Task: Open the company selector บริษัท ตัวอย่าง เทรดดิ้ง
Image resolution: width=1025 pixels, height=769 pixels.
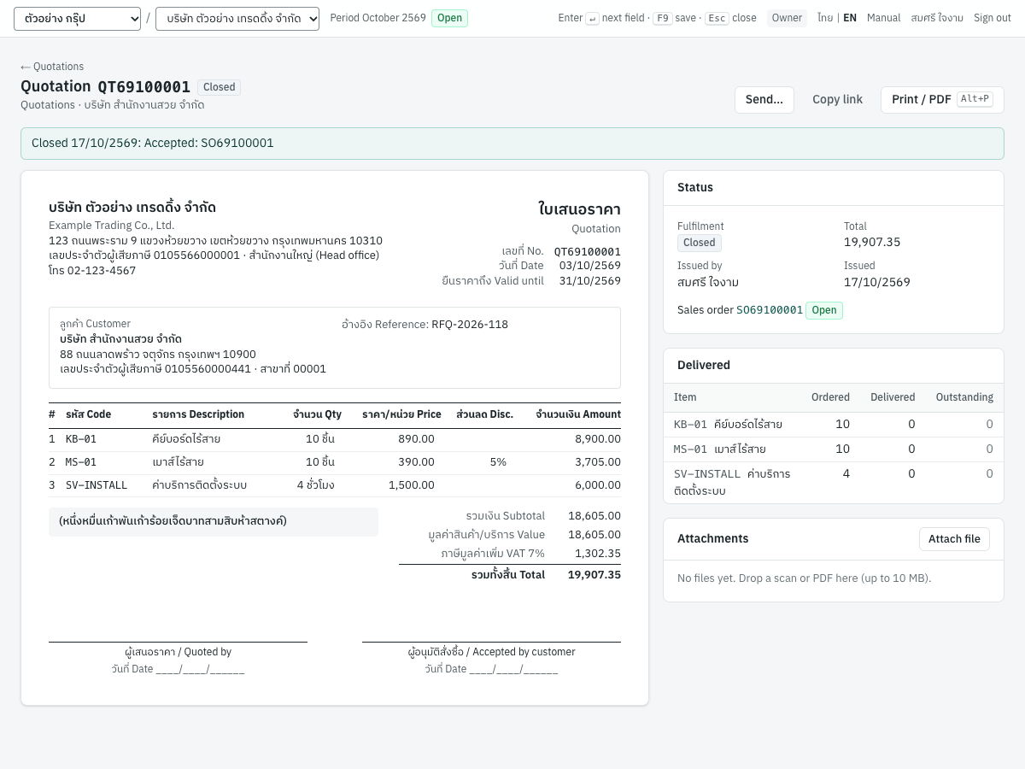Action: [237, 18]
